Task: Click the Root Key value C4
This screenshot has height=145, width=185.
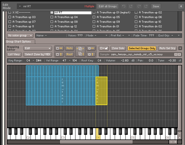Action: tap(99, 61)
